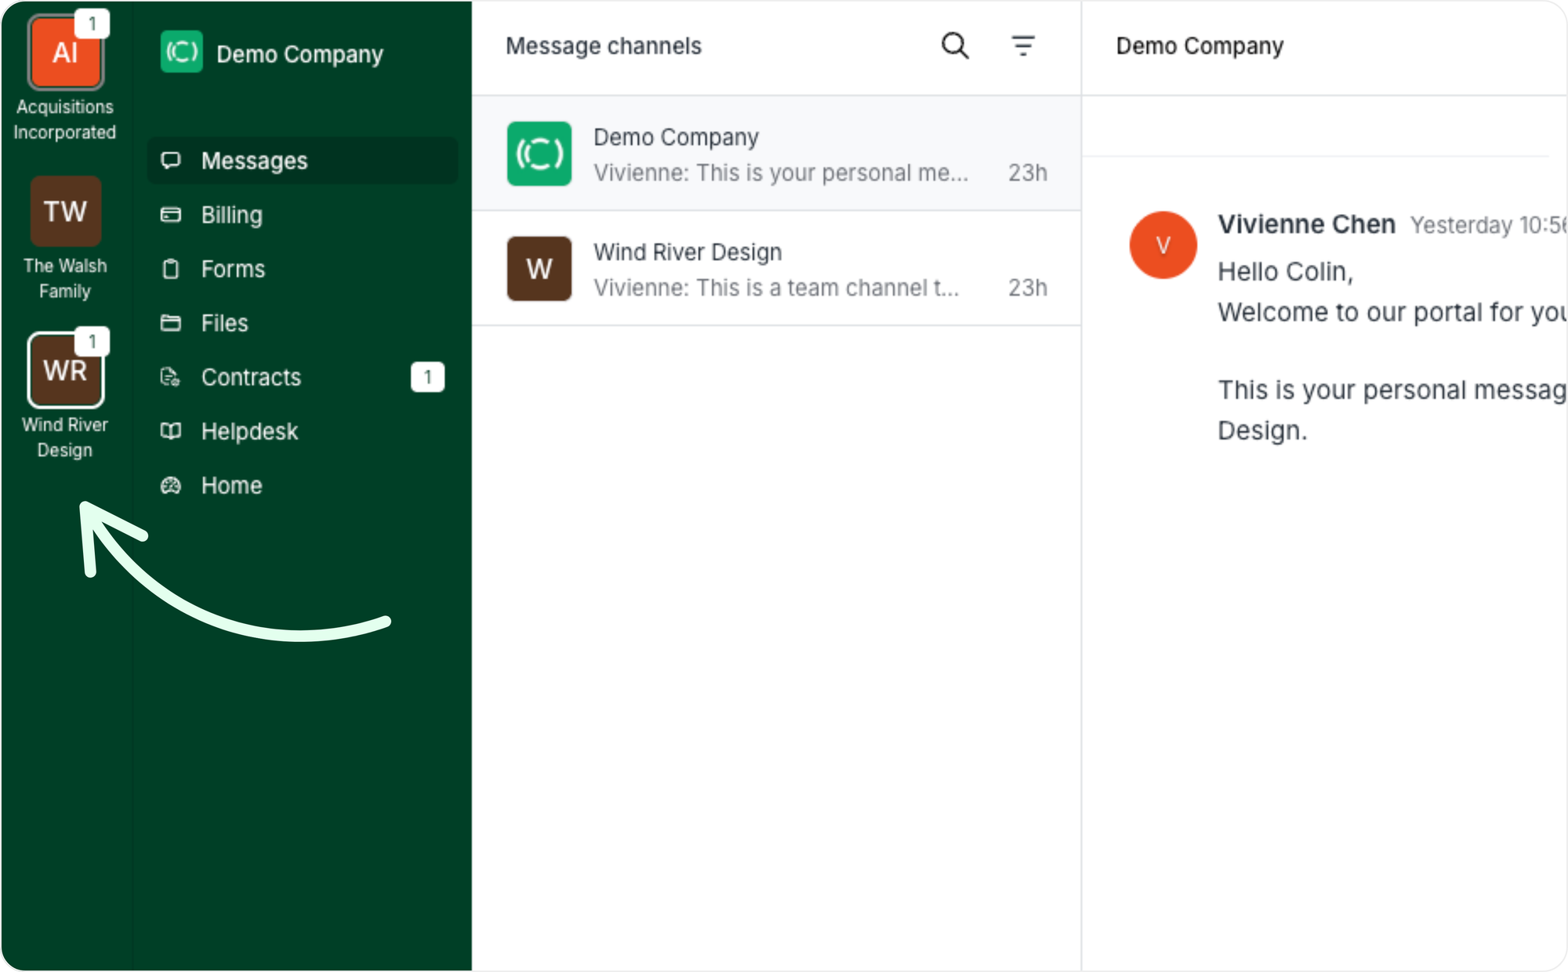1568x972 pixels.
Task: Open the Forms page
Action: coord(233,269)
